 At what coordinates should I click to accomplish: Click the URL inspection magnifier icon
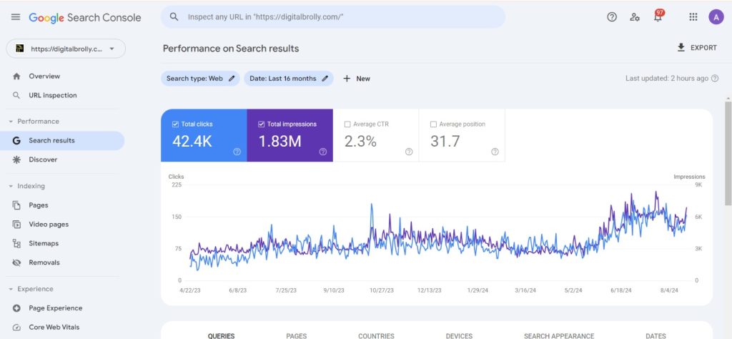(x=17, y=95)
